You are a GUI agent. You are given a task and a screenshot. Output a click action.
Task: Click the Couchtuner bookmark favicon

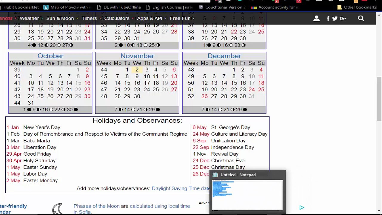point(201,7)
